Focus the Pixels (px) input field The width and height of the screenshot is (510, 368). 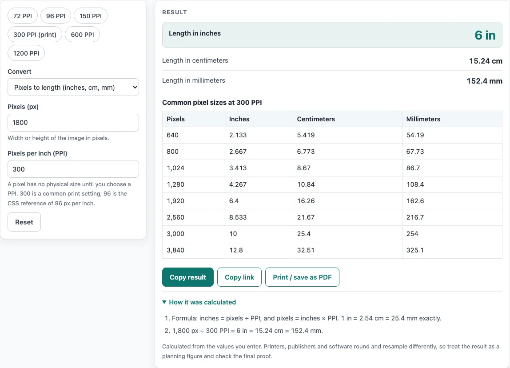point(73,123)
